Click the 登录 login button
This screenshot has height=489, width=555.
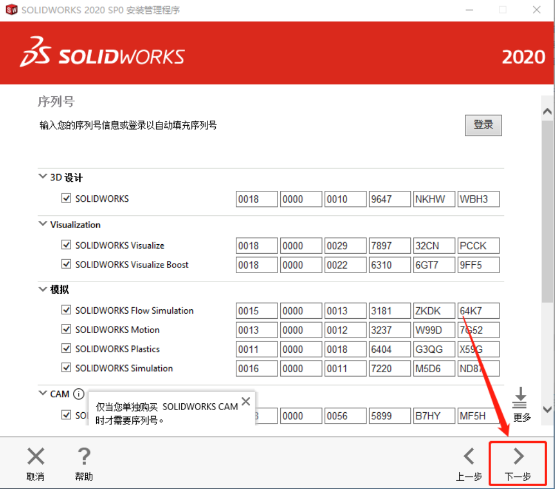tap(483, 125)
